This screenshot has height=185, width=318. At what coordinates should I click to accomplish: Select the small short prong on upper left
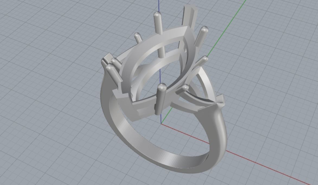138,38
